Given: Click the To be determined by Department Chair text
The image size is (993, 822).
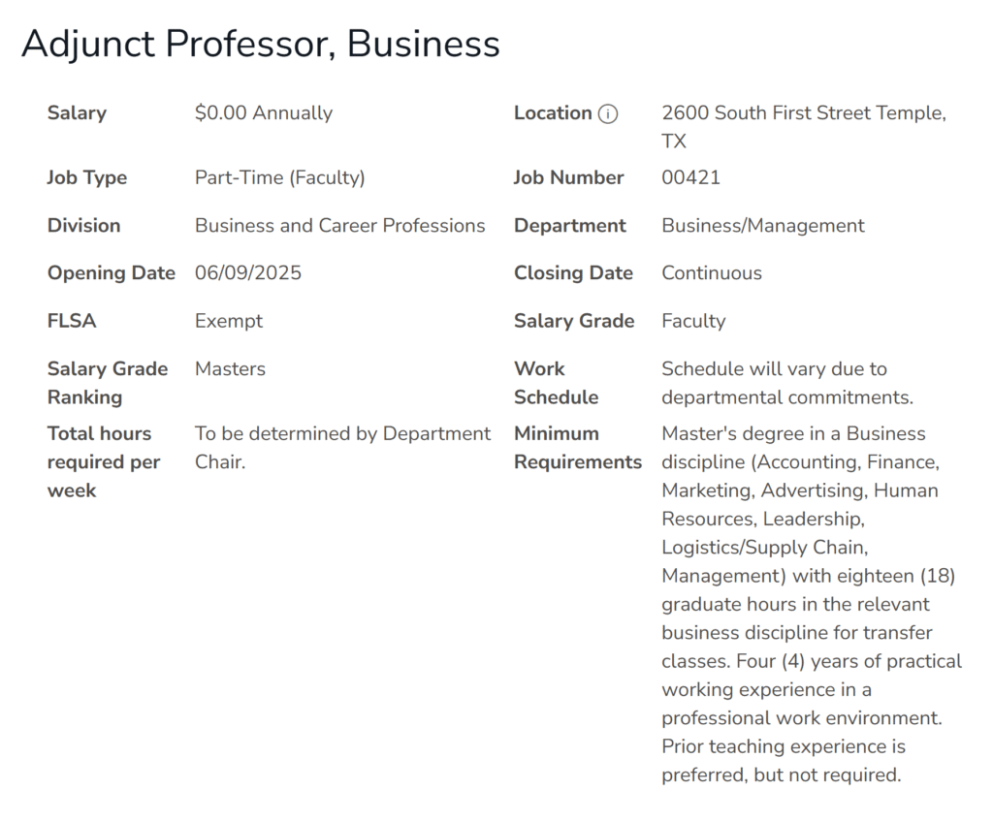Looking at the screenshot, I should point(342,448).
